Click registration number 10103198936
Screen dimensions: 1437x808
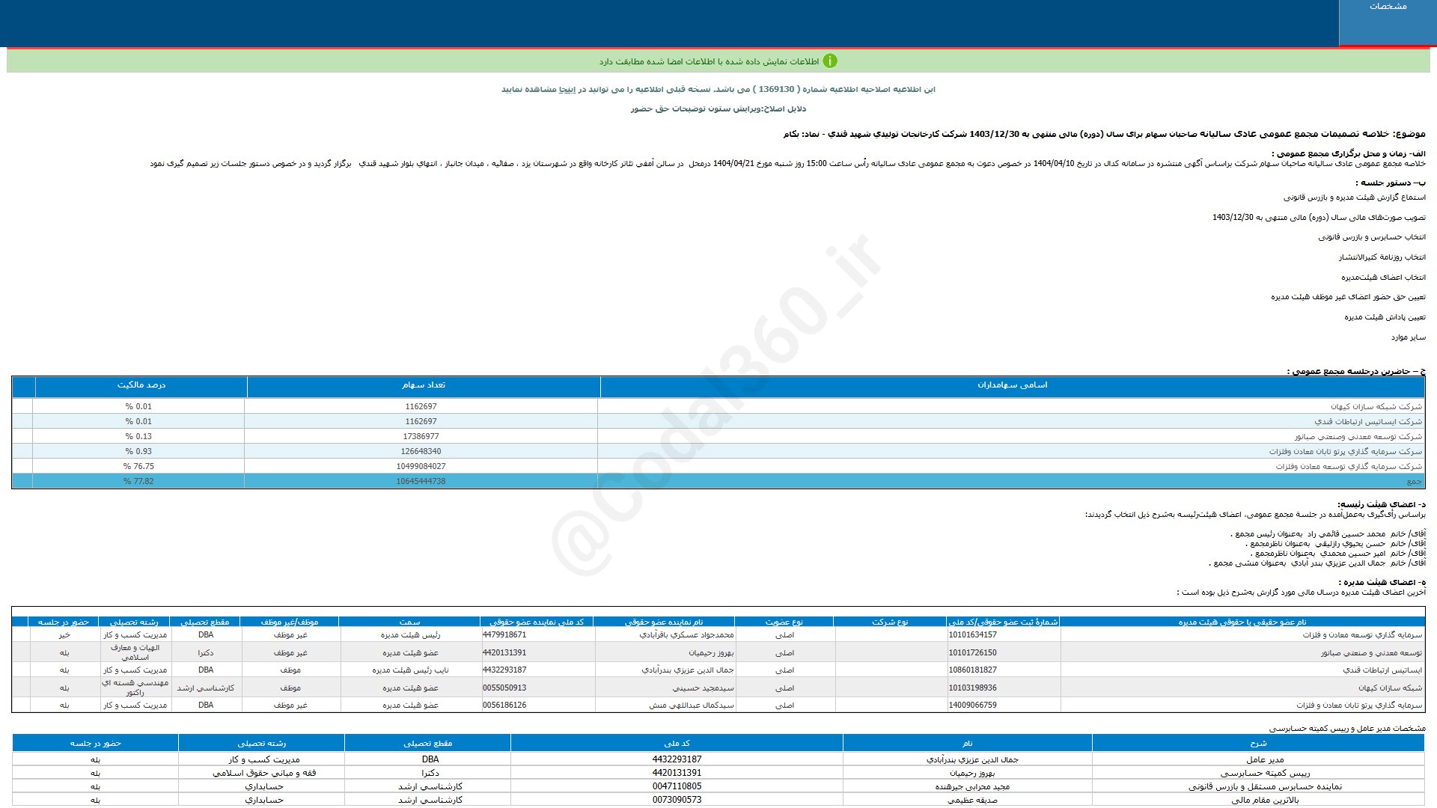click(973, 688)
